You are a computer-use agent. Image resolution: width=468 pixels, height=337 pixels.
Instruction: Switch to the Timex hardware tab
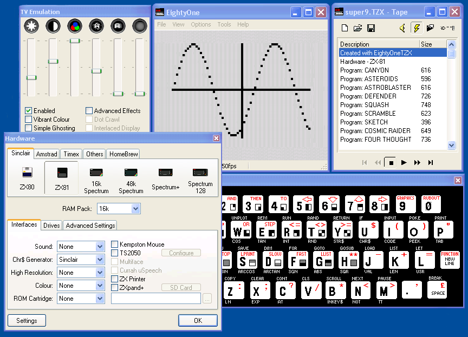click(71, 154)
